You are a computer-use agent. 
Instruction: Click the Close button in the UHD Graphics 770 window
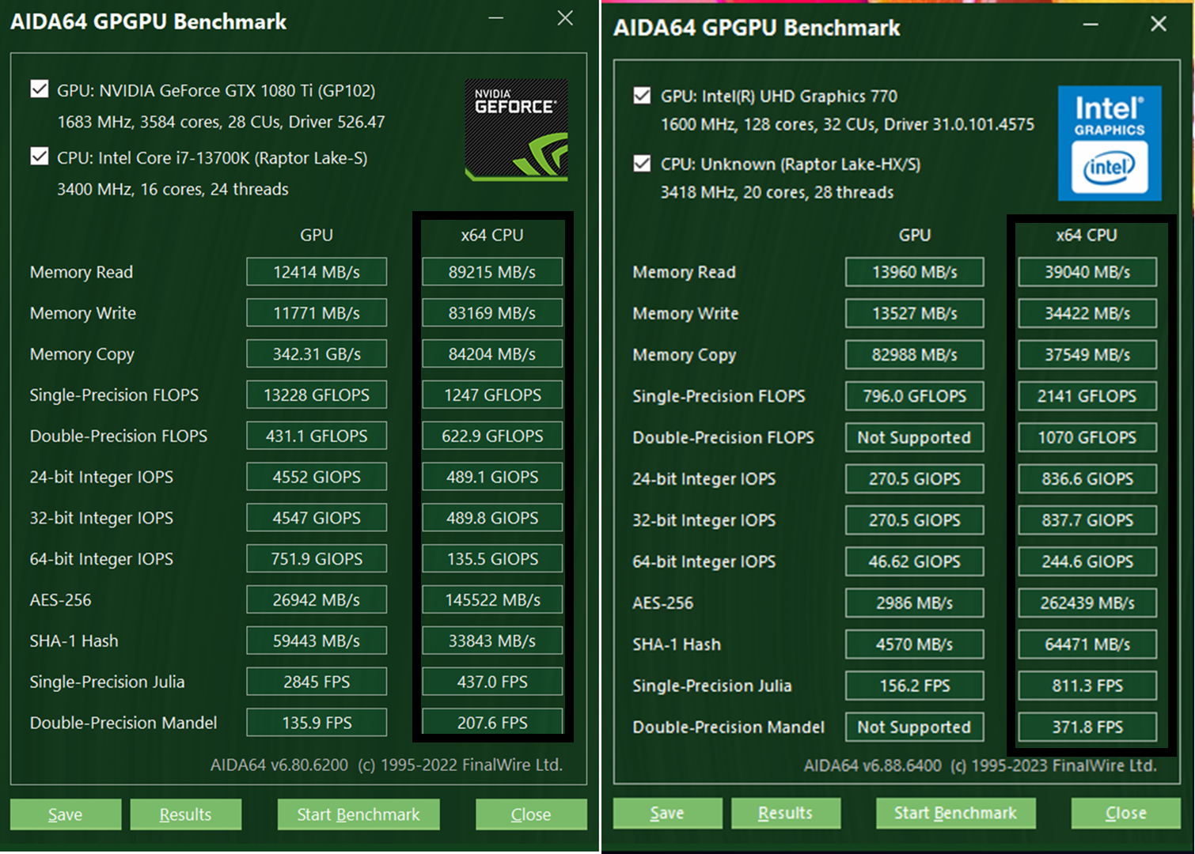pyautogui.click(x=1126, y=813)
